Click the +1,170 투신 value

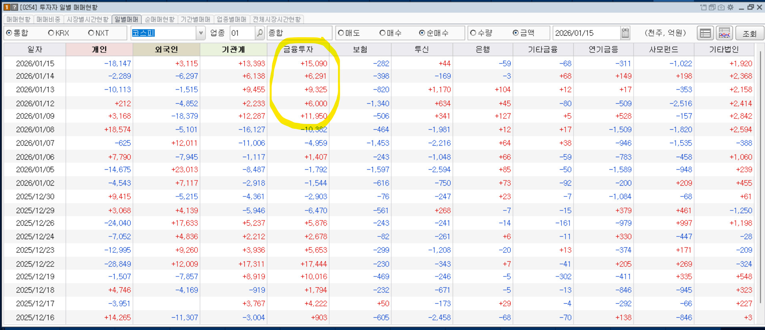(439, 90)
